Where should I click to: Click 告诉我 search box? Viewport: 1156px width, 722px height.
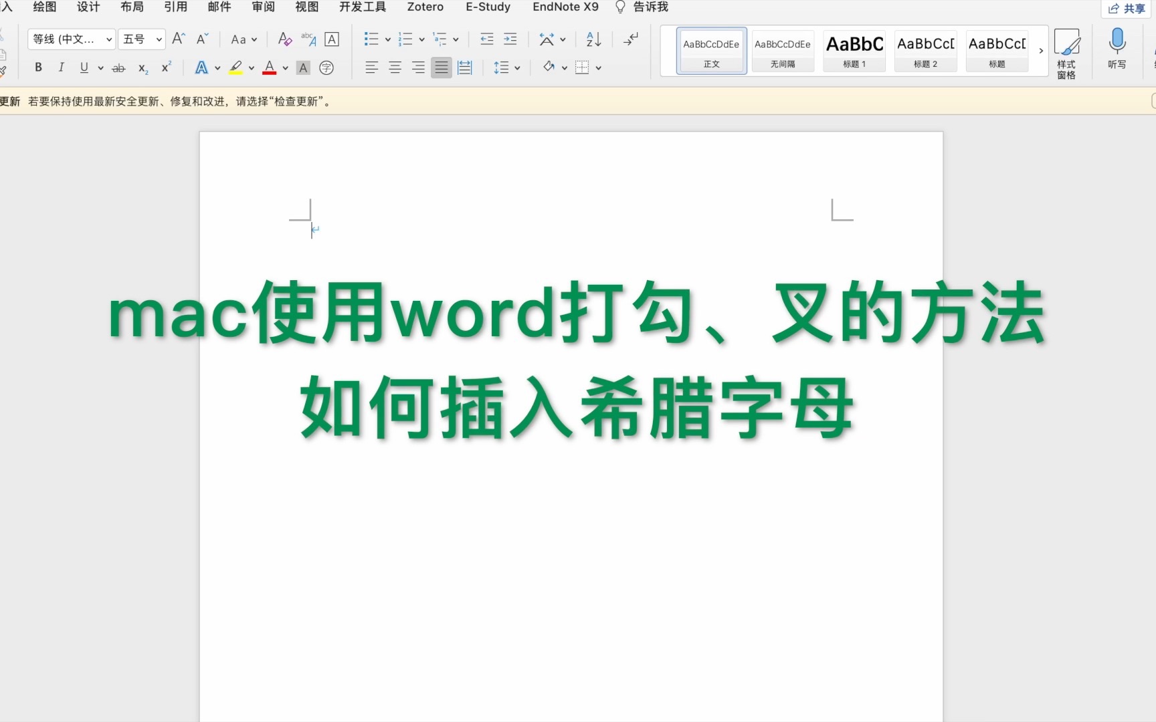642,7
